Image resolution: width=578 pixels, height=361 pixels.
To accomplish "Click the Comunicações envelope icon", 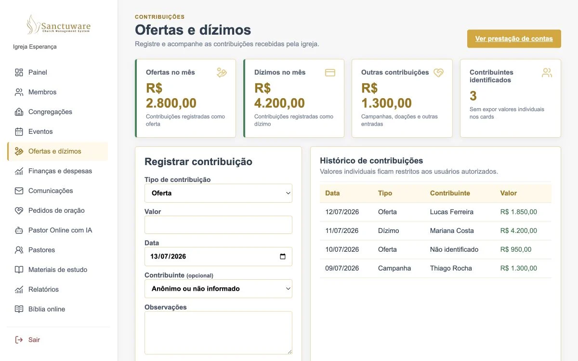I will [19, 191].
